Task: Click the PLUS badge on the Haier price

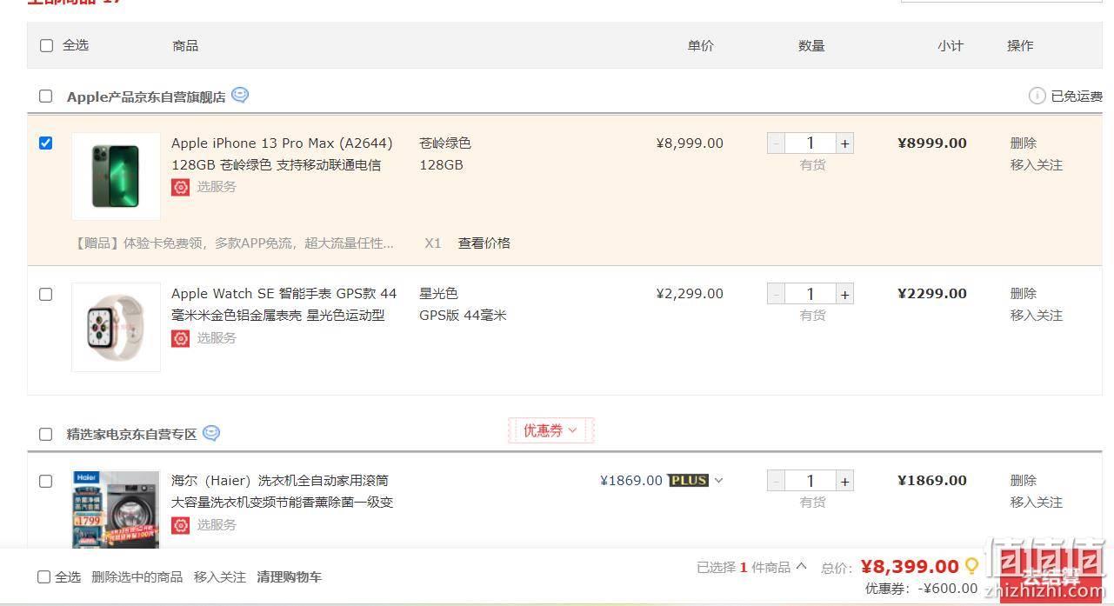Action: (x=688, y=480)
